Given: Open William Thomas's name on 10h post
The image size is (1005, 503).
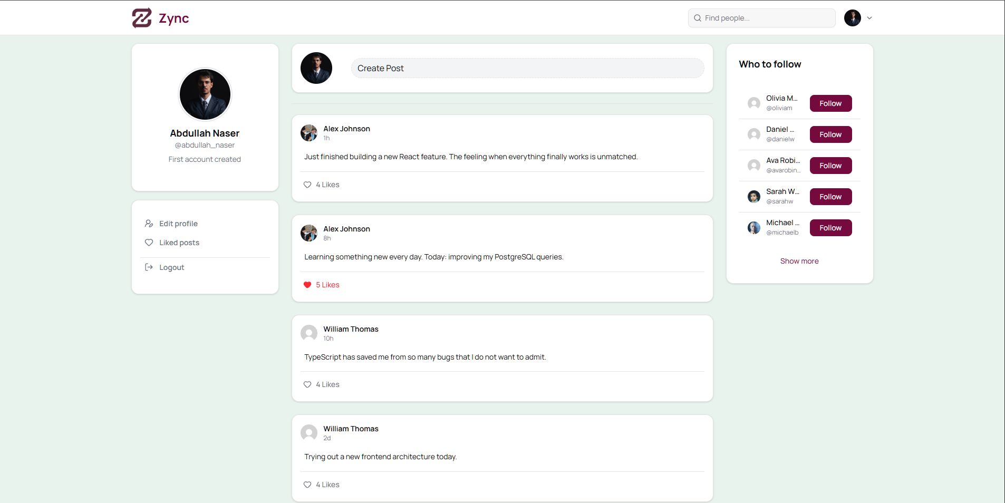Looking at the screenshot, I should 351,329.
